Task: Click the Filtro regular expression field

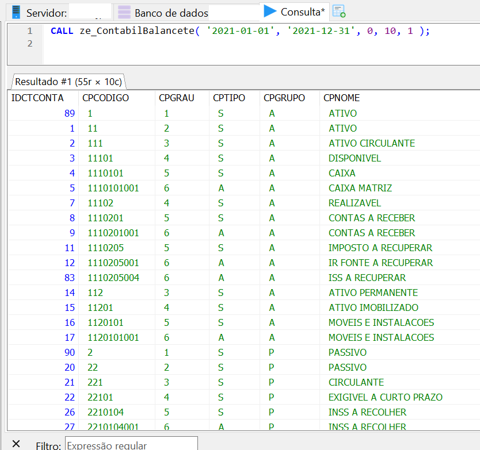Action: tap(131, 444)
